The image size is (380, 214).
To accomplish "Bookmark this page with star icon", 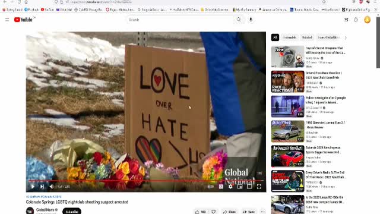I will coord(324,2).
